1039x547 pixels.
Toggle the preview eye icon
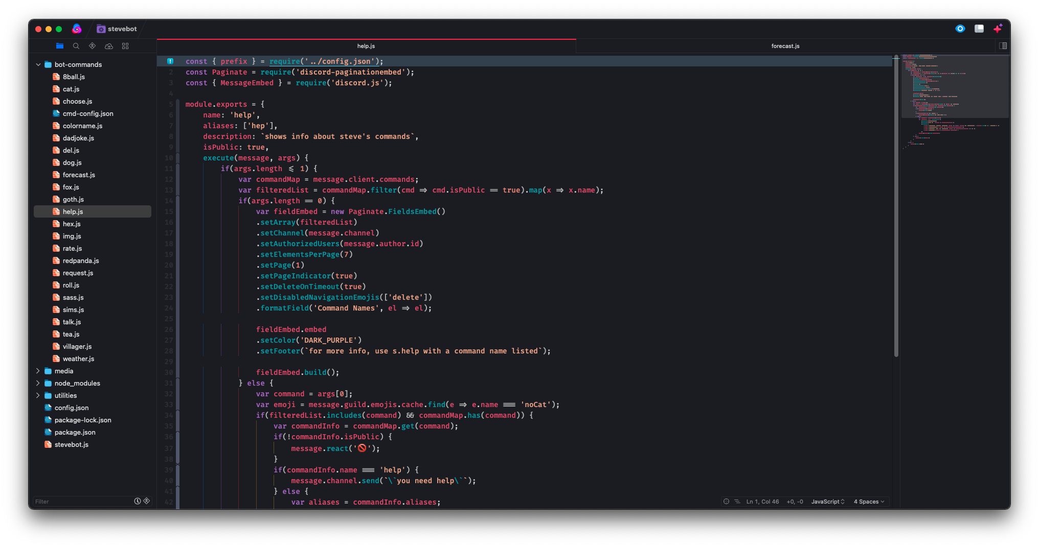(960, 29)
